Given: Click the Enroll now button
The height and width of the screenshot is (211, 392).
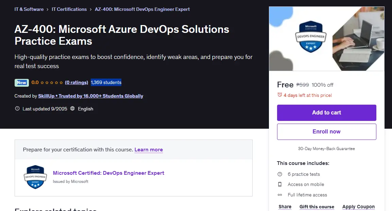Looking at the screenshot, I should pos(326,132).
